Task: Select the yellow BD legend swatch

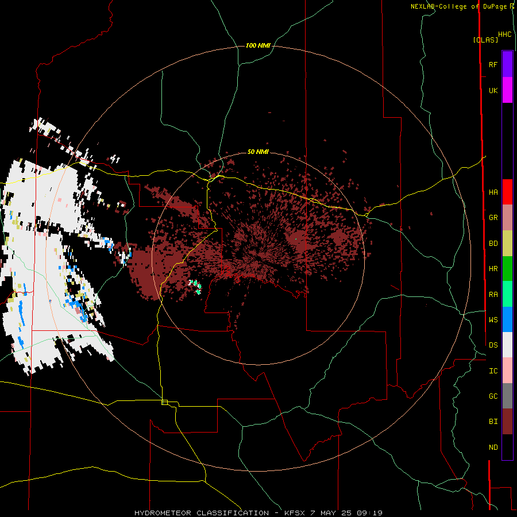Action: point(507,243)
